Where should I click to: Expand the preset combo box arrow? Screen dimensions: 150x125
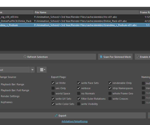tap(32, 70)
